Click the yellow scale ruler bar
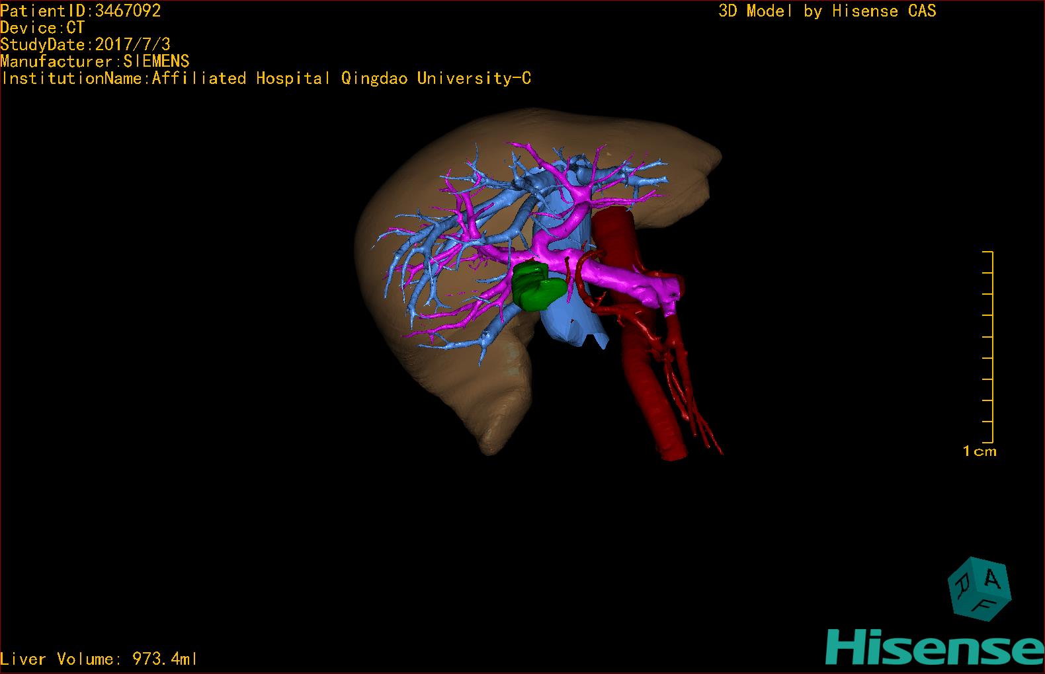The height and width of the screenshot is (674, 1045). click(988, 347)
